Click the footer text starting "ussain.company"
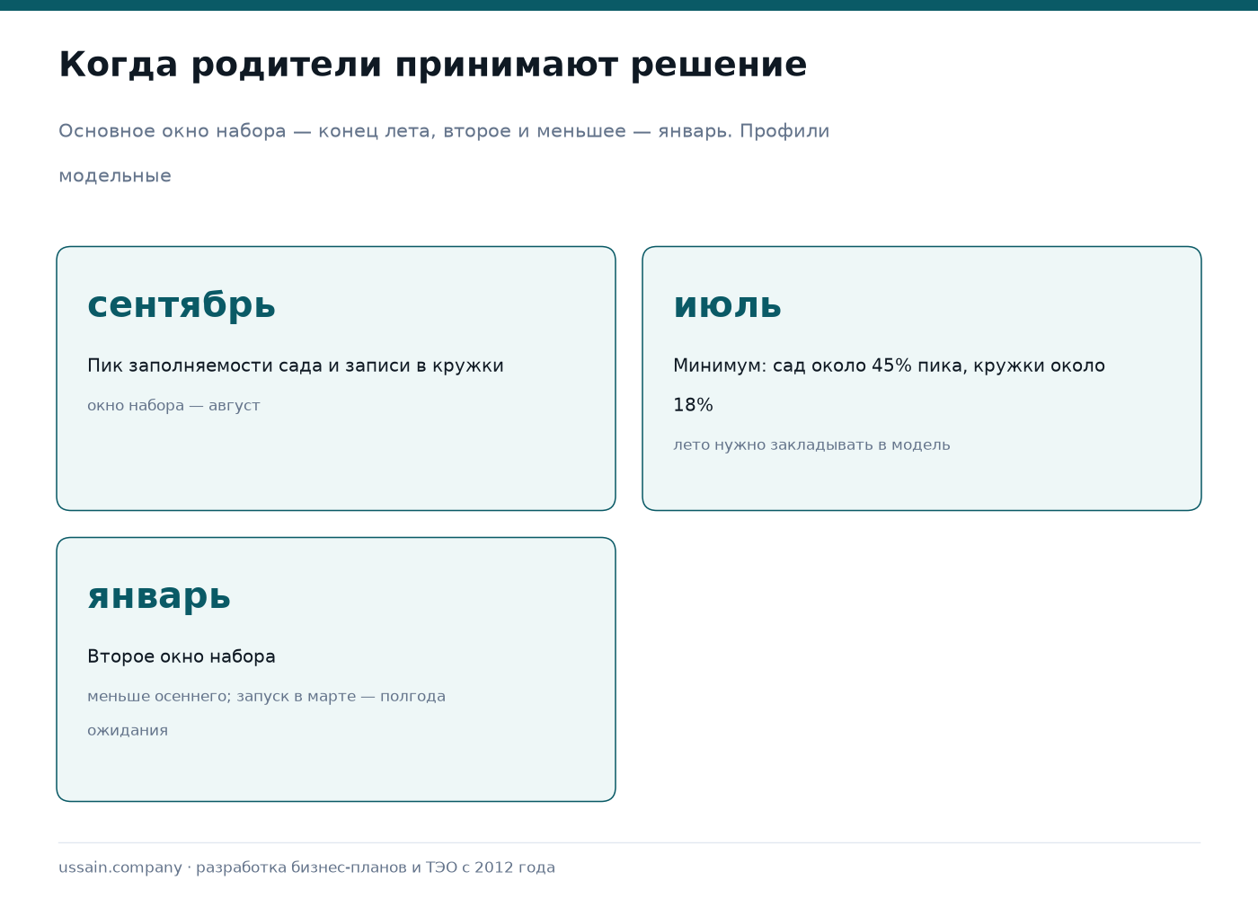 coord(306,867)
